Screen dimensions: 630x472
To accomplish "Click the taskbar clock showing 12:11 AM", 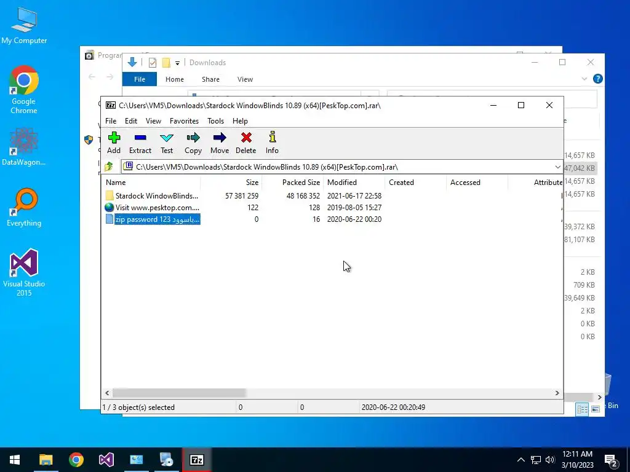I will click(577, 460).
